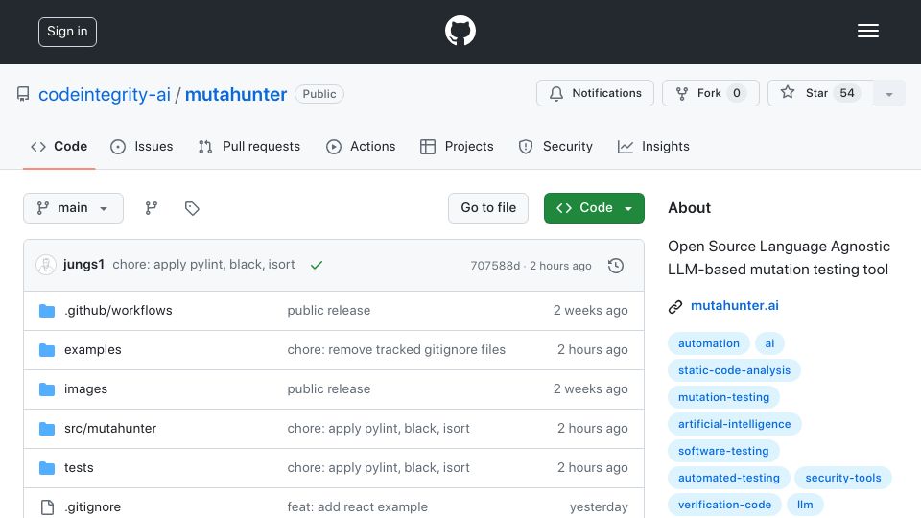921x518 pixels.
Task: Open the tags icon
Action: (x=192, y=208)
